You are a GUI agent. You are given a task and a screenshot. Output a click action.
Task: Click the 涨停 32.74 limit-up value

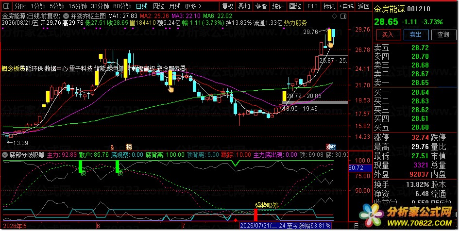[420, 137]
